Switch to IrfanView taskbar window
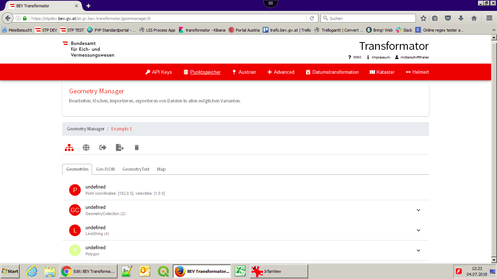The image size is (497, 279). (x=279, y=271)
